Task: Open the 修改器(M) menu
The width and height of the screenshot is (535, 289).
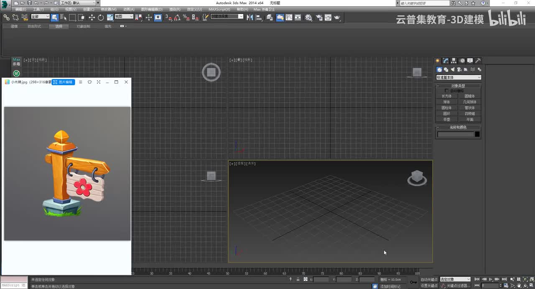Action: 109,9
